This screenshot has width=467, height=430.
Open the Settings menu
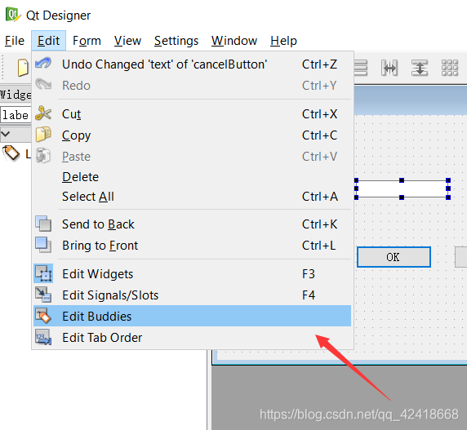pyautogui.click(x=176, y=41)
